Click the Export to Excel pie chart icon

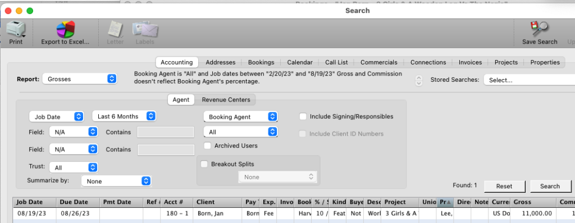[65, 29]
